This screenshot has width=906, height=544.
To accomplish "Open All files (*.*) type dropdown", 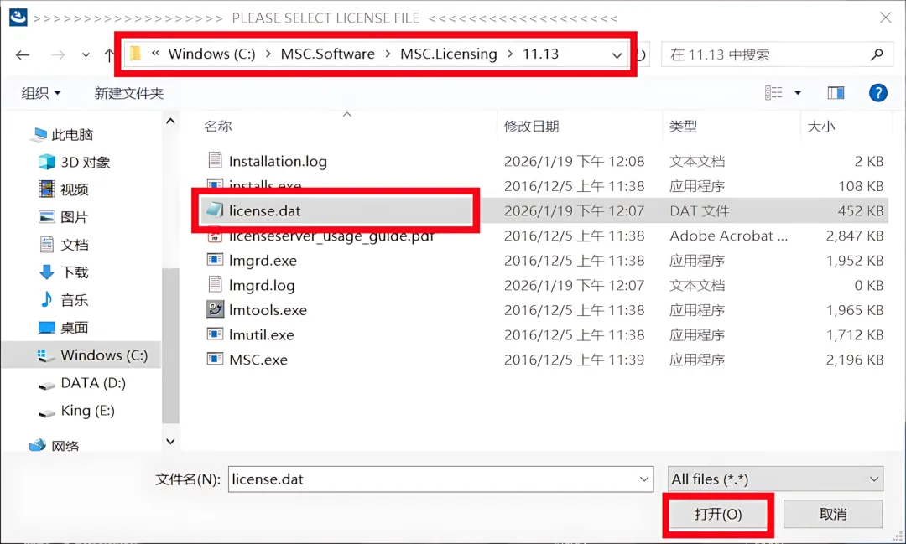I will pyautogui.click(x=775, y=479).
